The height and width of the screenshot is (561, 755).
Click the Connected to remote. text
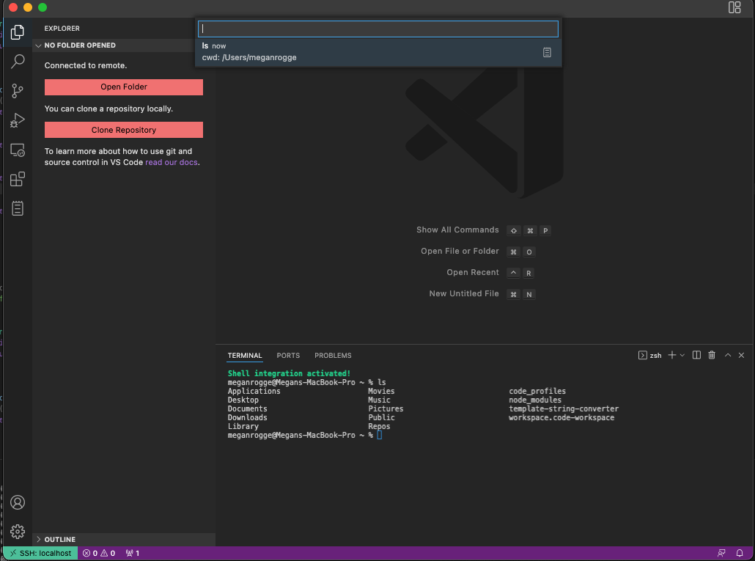point(86,65)
